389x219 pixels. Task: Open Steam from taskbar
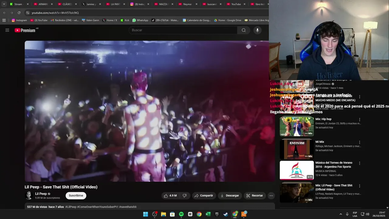pos(226,214)
